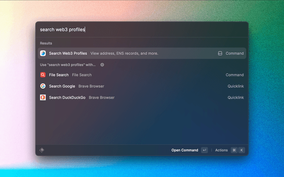Click the red File Search icon
This screenshot has height=177, width=284.
pyautogui.click(x=43, y=75)
